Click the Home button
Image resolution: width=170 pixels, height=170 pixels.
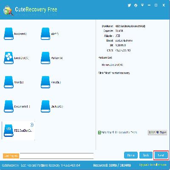coord(131,155)
